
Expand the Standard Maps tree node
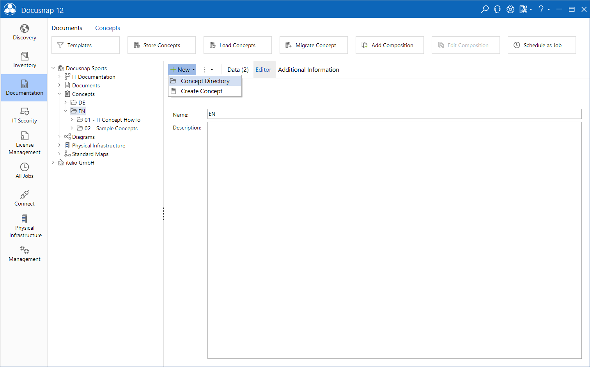pyautogui.click(x=59, y=154)
